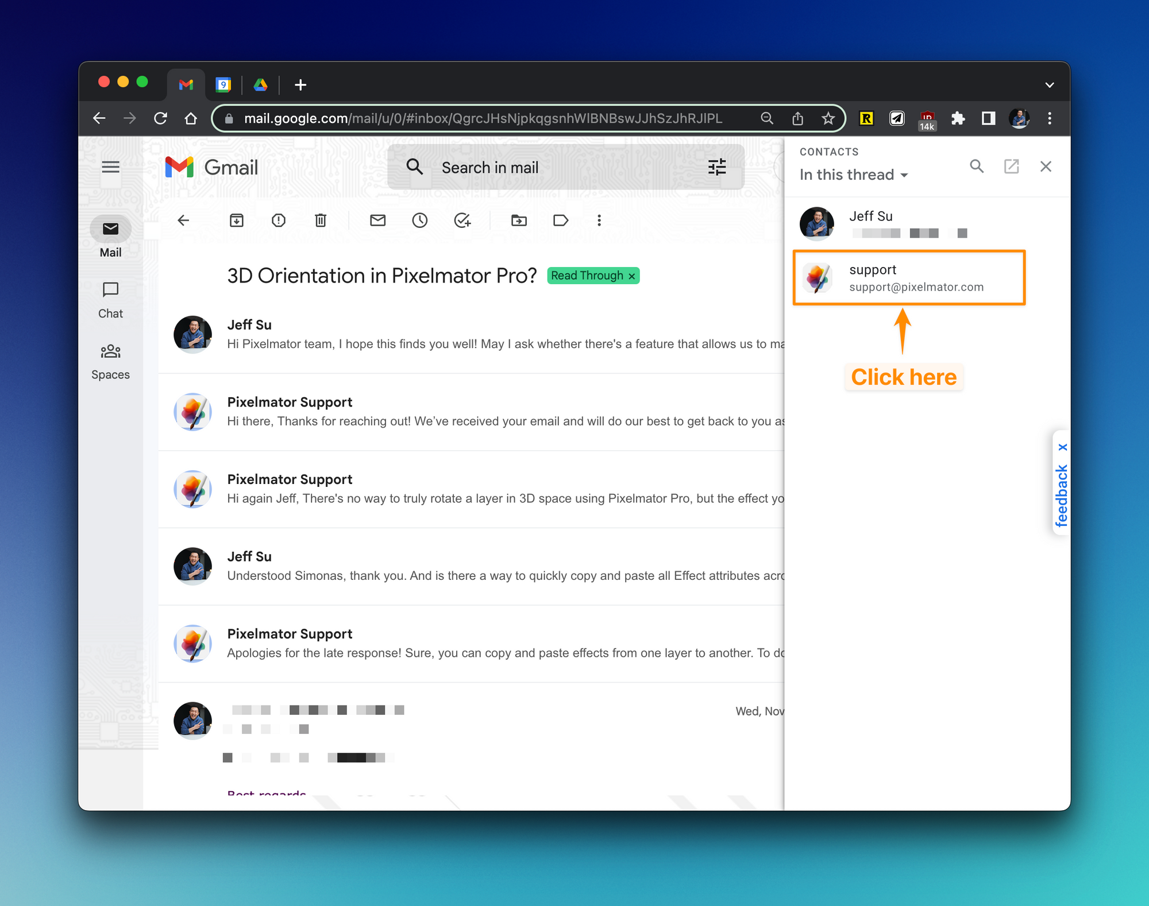The width and height of the screenshot is (1149, 906).
Task: Open the yellow R extension
Action: pos(866,118)
